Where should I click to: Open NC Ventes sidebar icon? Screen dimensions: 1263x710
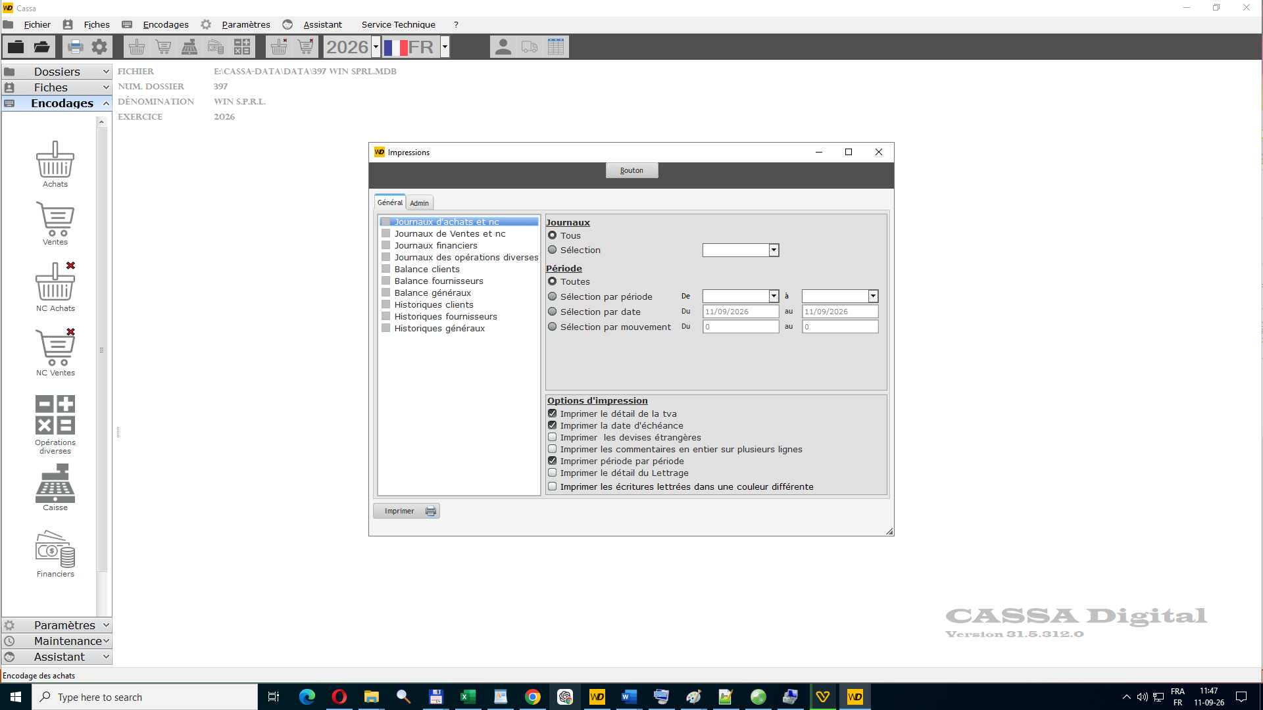[x=55, y=347]
